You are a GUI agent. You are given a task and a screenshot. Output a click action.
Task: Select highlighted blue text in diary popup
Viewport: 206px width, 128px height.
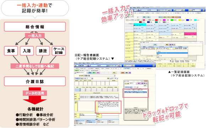pos(135,92)
